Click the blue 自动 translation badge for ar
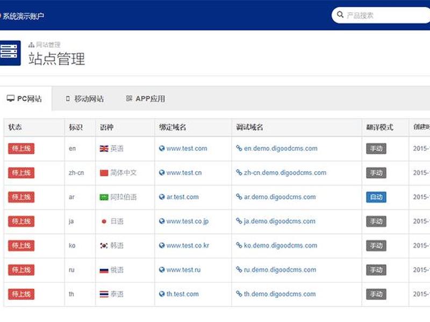Viewport: 430px width, 322px height. pos(376,197)
